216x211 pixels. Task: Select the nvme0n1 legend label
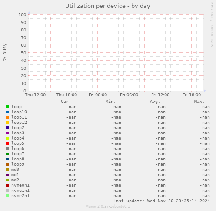pos(20,185)
